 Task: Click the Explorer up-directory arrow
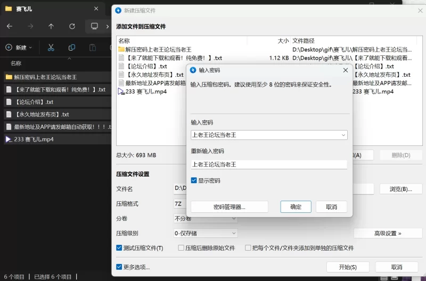tap(51, 26)
